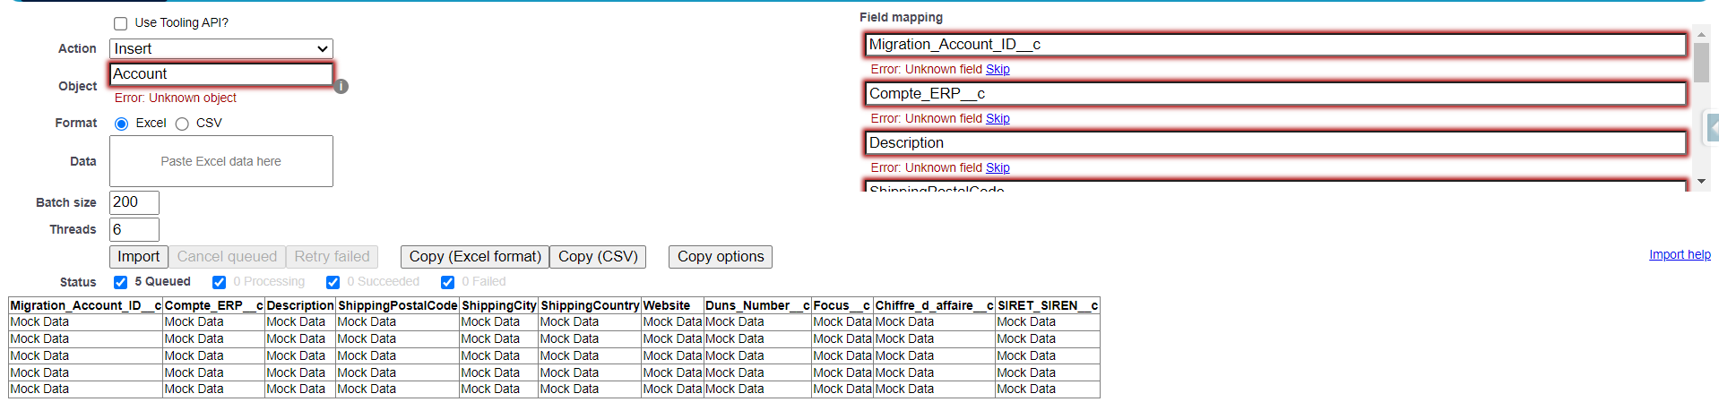Click the Object input containing Account
The height and width of the screenshot is (402, 1719).
click(x=221, y=74)
